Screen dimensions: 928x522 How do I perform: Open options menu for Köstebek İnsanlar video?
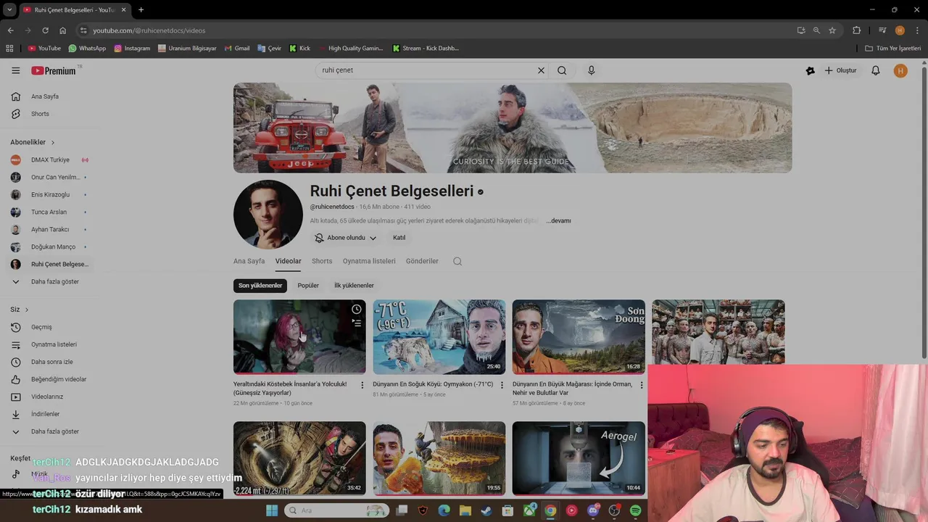click(x=362, y=385)
